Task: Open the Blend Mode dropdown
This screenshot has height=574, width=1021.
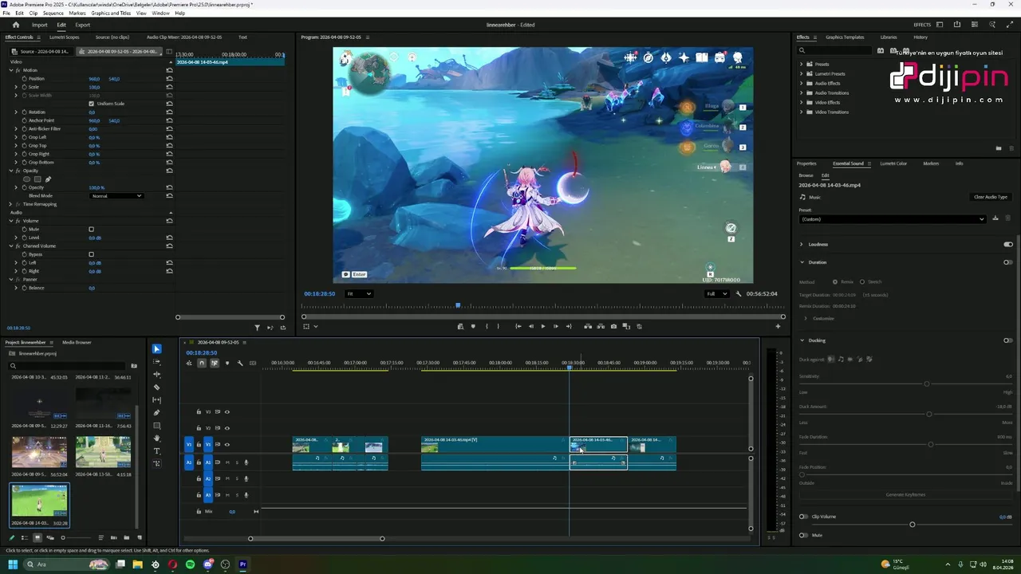Action: coord(116,196)
